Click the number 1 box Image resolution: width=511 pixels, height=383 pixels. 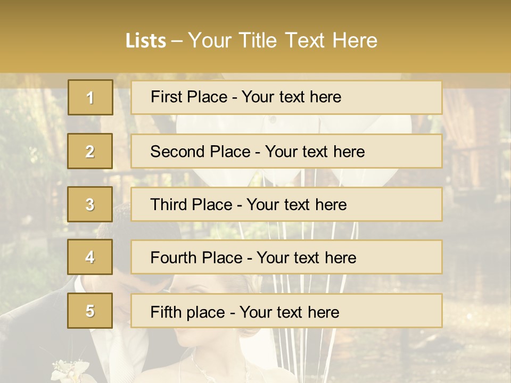coord(90,97)
